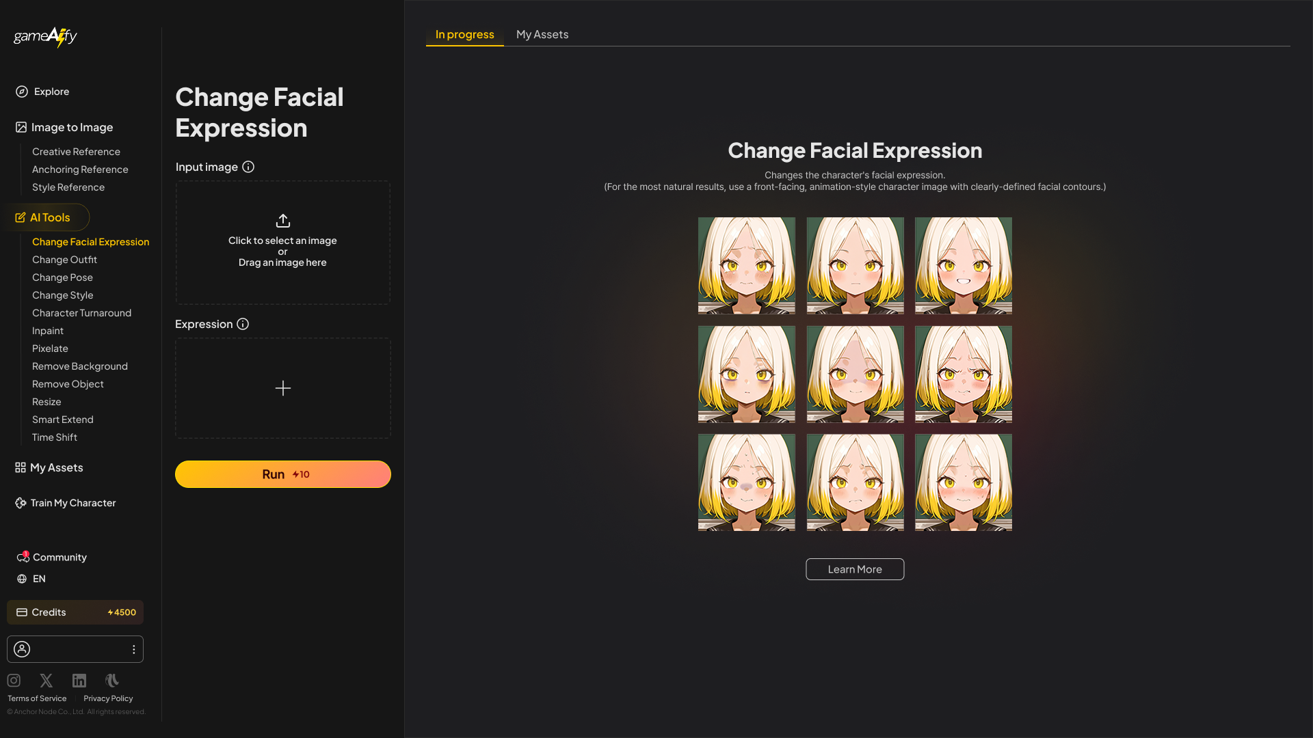Select Change Pose tool
The width and height of the screenshot is (1313, 738).
(x=62, y=277)
